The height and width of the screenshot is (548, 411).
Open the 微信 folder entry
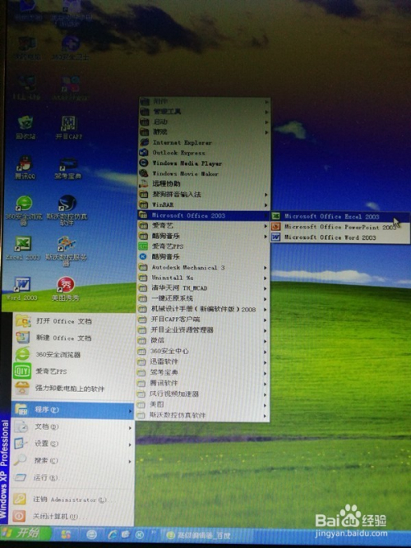[x=203, y=340]
